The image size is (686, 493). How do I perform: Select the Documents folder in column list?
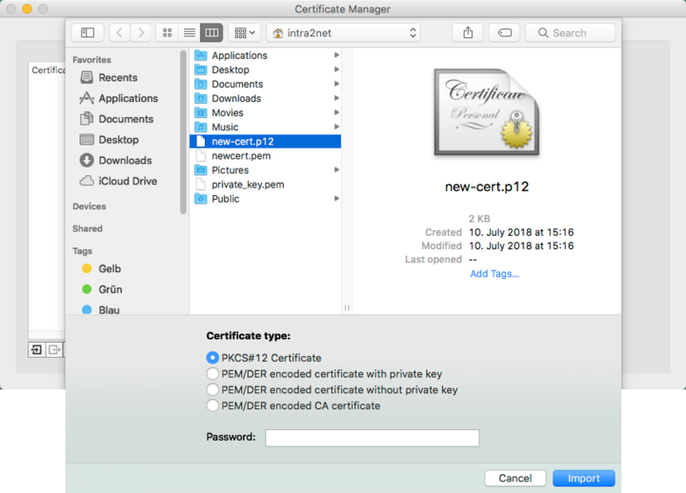coord(265,84)
